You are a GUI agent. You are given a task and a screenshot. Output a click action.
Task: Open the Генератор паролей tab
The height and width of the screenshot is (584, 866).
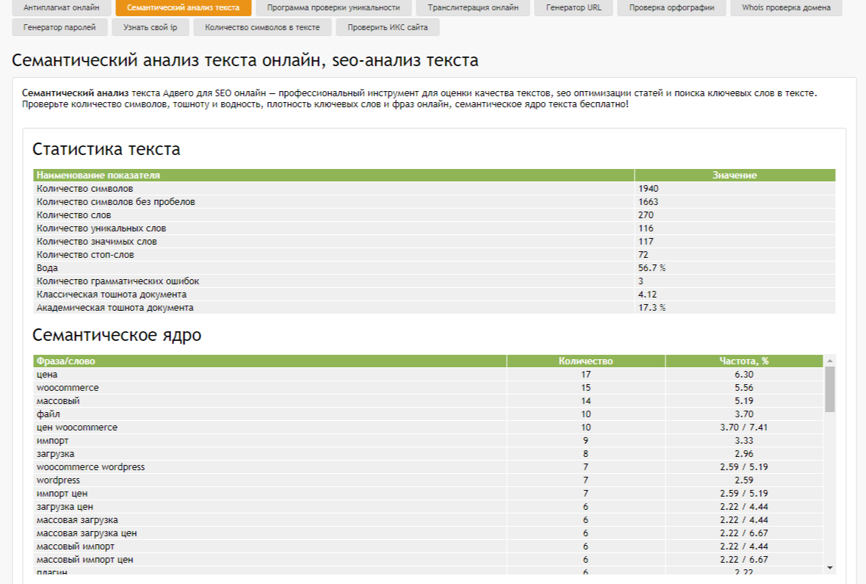pos(59,27)
